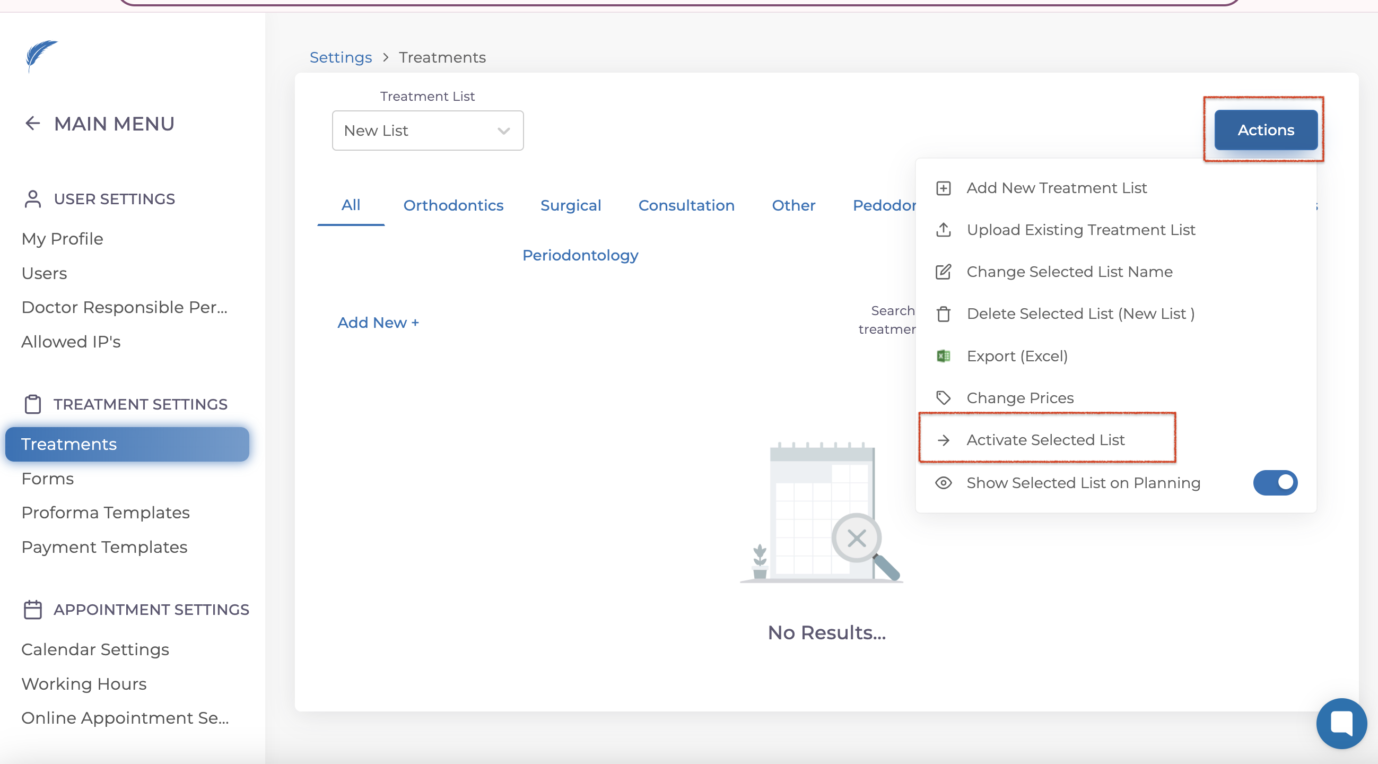Click the plus icon for Add New Treatment List
The height and width of the screenshot is (764, 1378).
pos(943,188)
